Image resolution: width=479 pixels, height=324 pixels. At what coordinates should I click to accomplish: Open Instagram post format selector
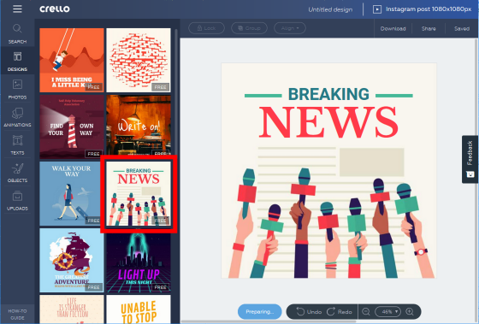tap(429, 9)
